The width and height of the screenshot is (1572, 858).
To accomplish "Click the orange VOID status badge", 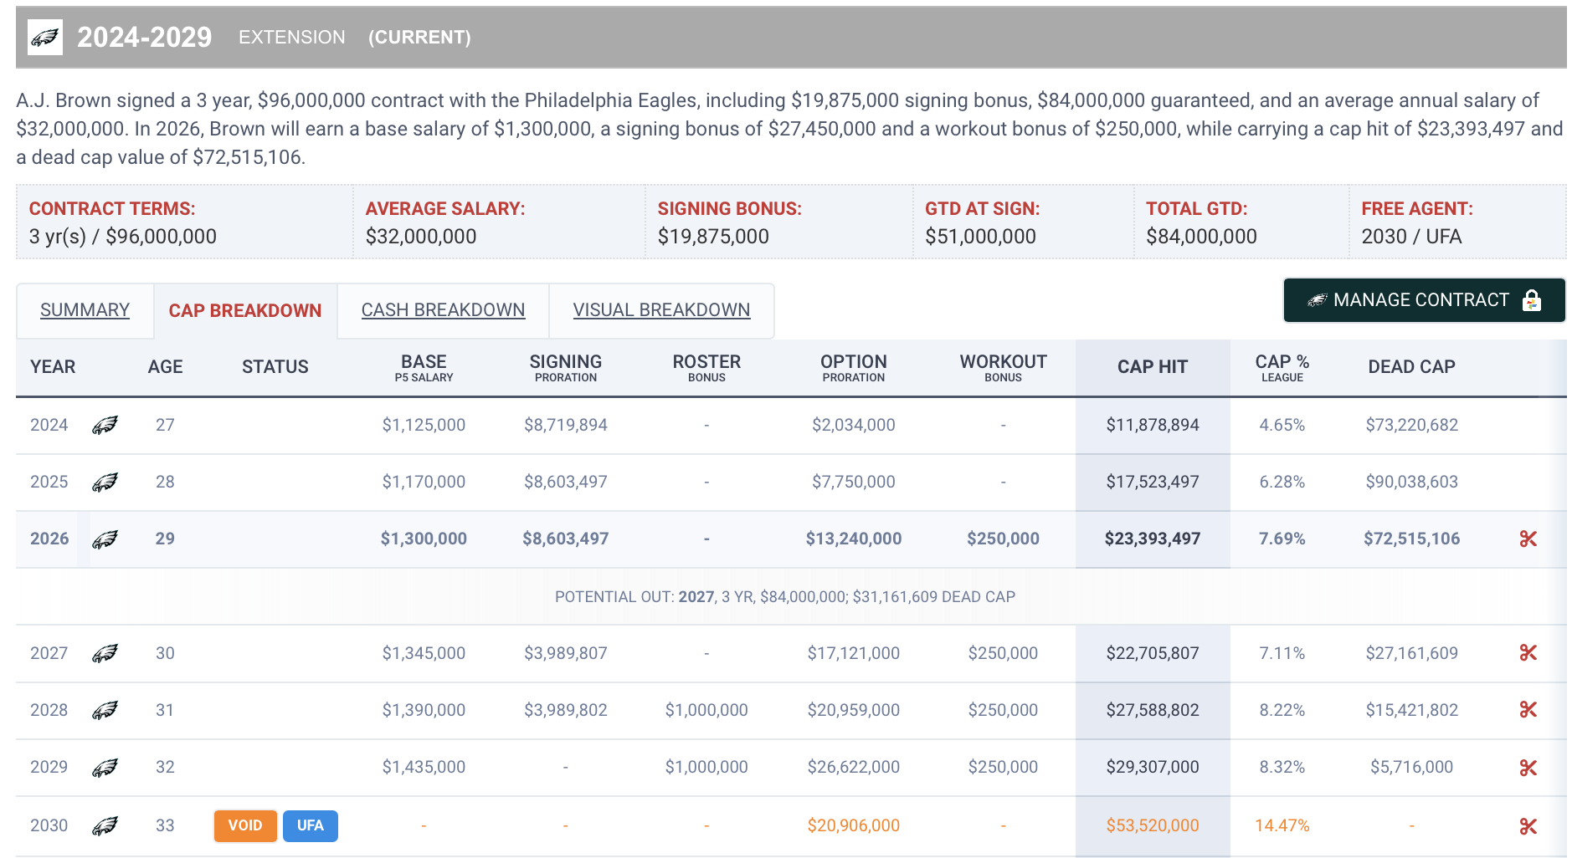I will [245, 826].
